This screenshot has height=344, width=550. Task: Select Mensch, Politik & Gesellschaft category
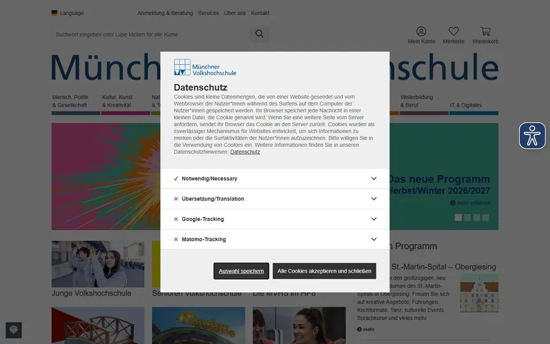pyautogui.click(x=76, y=104)
